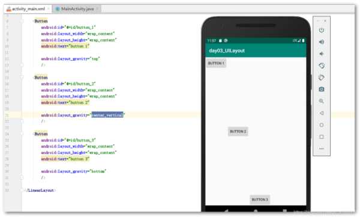Screen dimensions: 360x217
Task: Raise volume with the emulator volume up icon
Action: click(322, 42)
